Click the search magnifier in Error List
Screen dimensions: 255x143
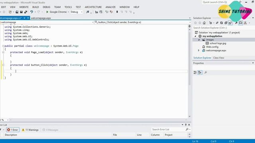coord(187,129)
